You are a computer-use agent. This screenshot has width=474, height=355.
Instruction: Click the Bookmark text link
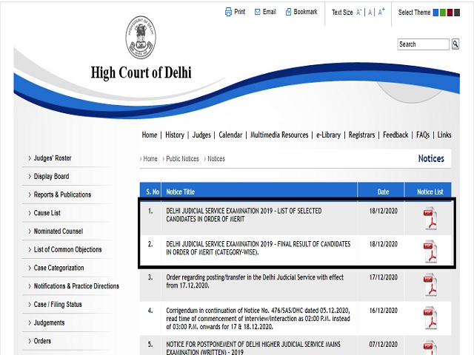pos(306,12)
